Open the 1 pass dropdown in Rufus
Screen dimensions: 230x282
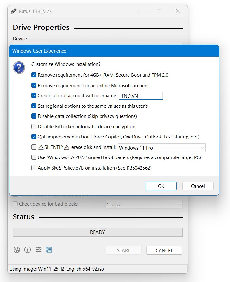[x=144, y=204]
